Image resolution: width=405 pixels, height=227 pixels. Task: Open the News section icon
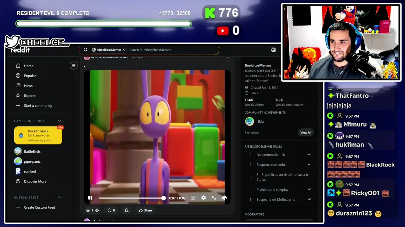18,86
